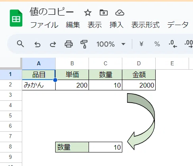Check the cloud saved status icon
193x166 pixels.
point(120,13)
